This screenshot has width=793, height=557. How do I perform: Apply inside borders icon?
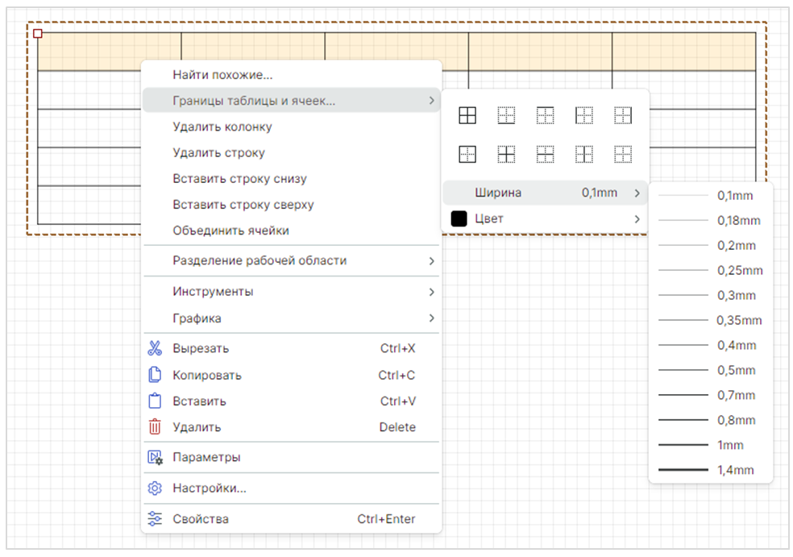tap(506, 154)
